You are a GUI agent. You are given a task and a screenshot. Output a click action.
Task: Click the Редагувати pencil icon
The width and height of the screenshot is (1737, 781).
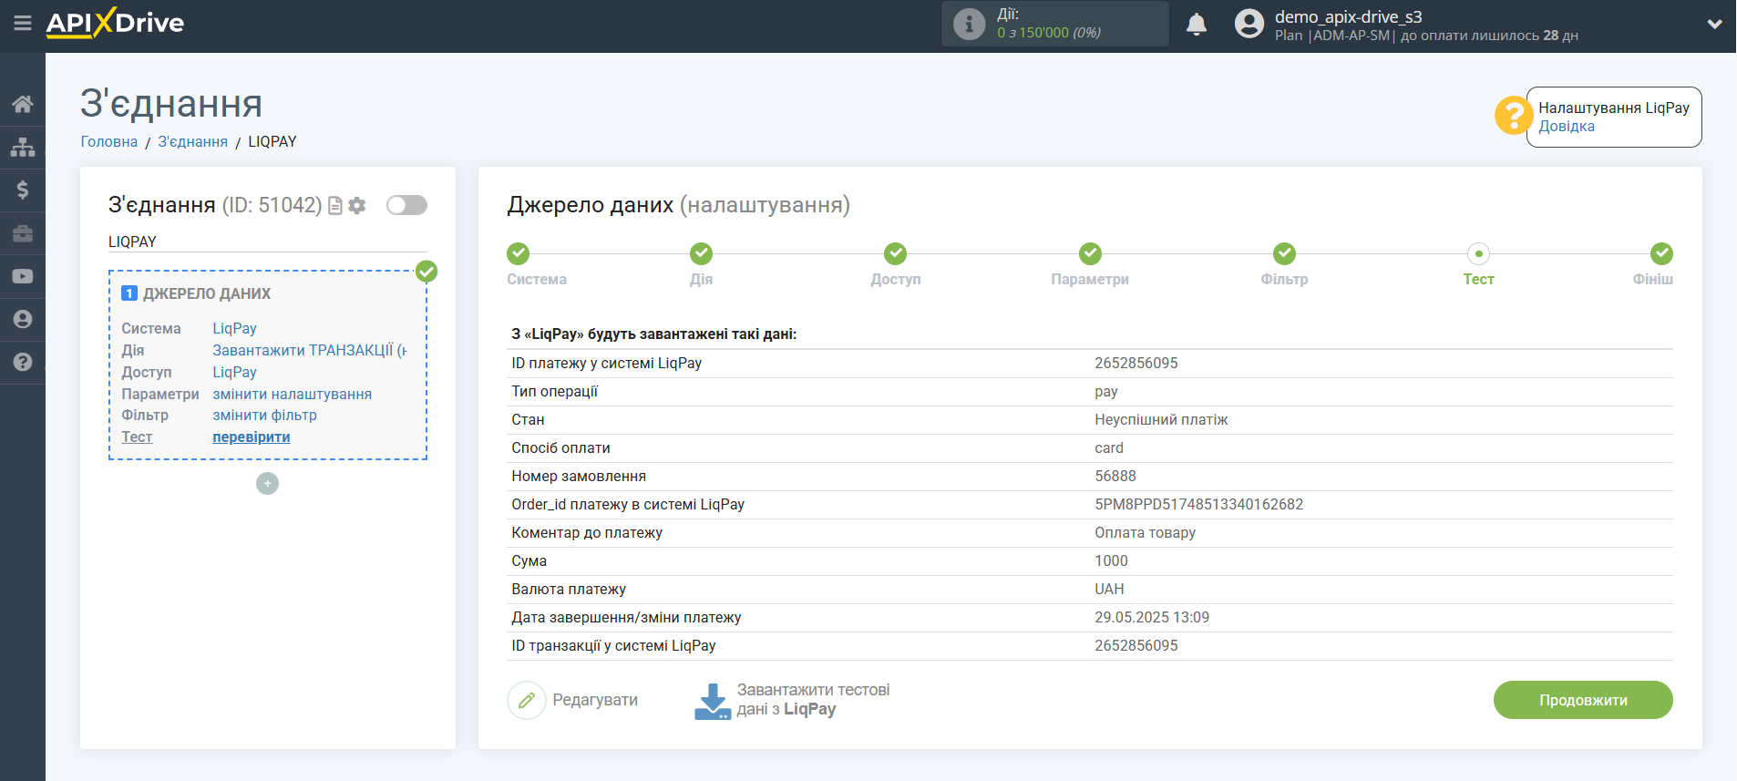527,700
